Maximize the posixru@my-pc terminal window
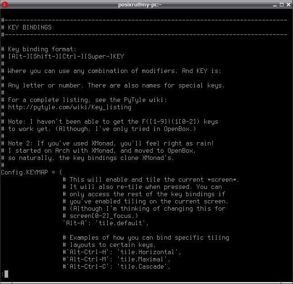Viewport: 293px width, 284px height. (x=282, y=5)
